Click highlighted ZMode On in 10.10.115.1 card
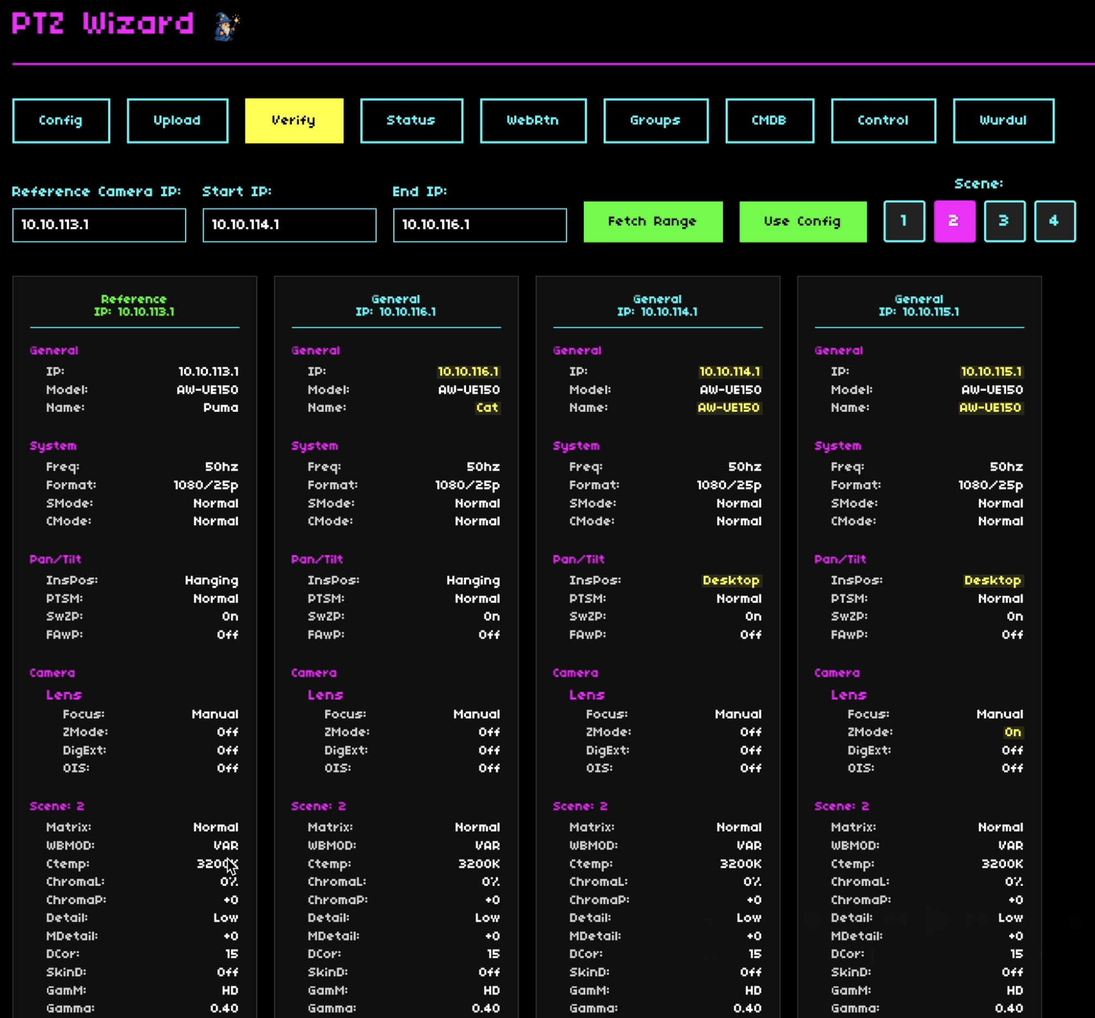 pyautogui.click(x=1013, y=732)
